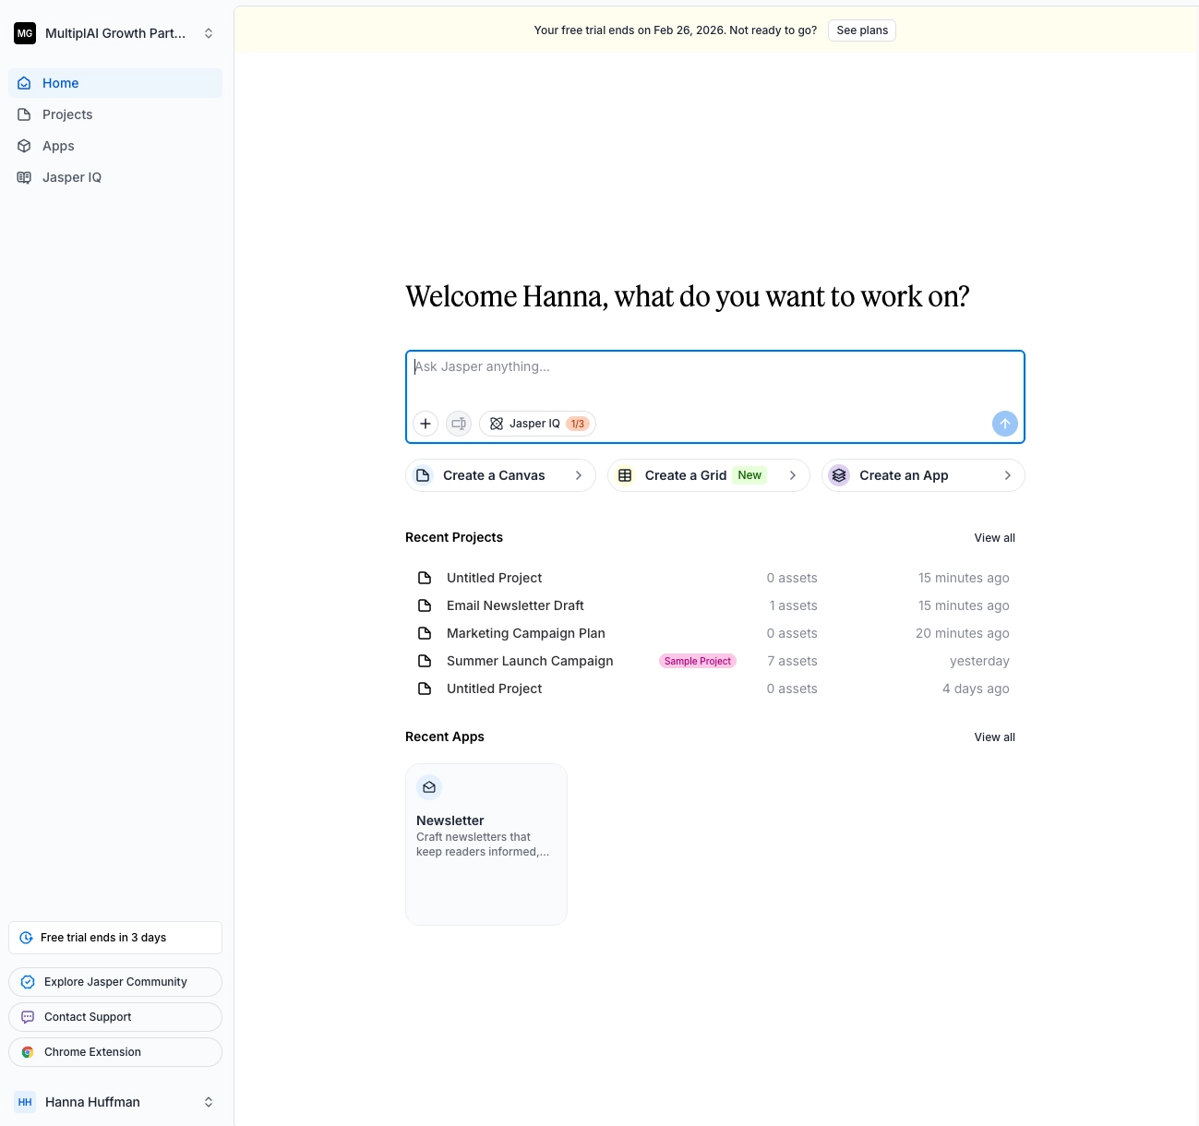1199x1126 pixels.
Task: Click the blue send arrow button
Action: tap(1004, 424)
